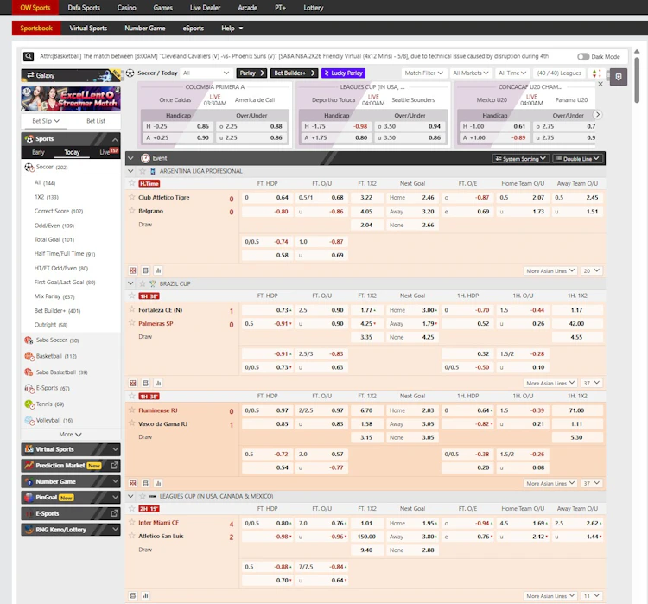Screen dimensions: 648x604
Task: Open statistics chart icon under Inter Miami match
Action: (x=145, y=595)
